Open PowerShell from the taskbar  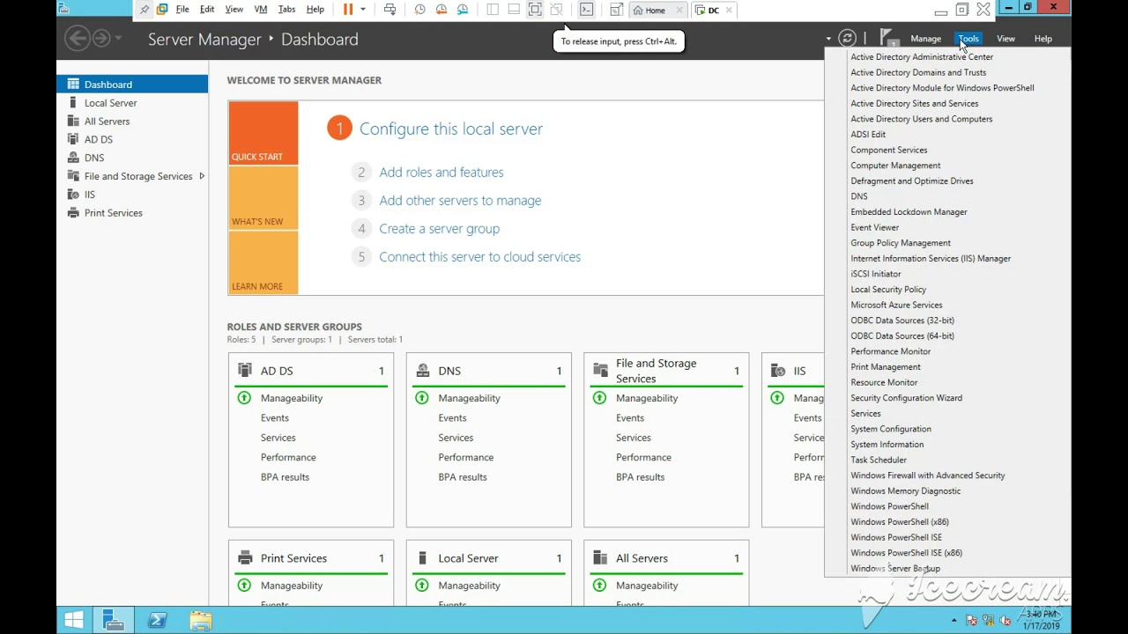[x=158, y=620]
